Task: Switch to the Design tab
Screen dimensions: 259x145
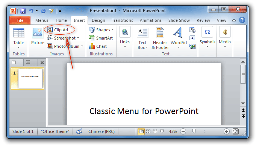Action: (98, 20)
